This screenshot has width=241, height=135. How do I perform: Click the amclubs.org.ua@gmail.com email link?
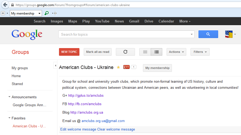click(103, 121)
